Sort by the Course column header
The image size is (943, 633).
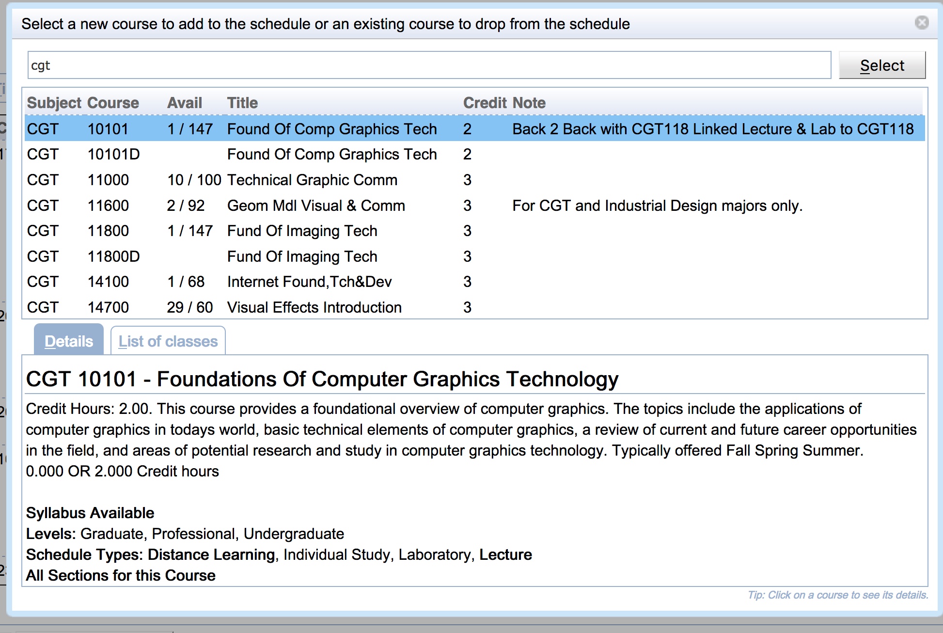click(x=113, y=103)
